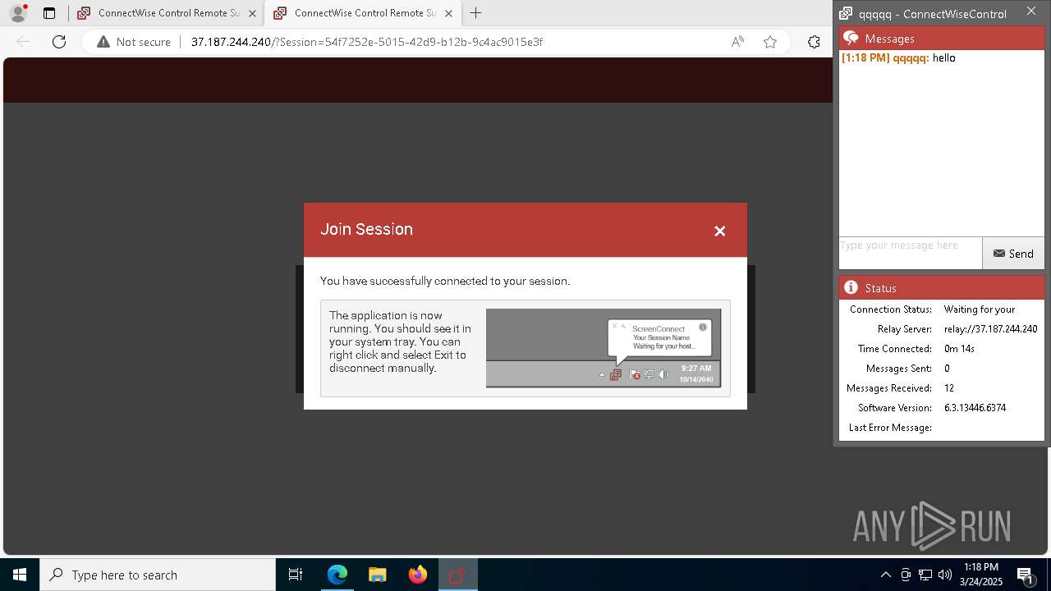Screen dimensions: 1051x591
Task: Click the success message text in dialog
Action: (x=445, y=281)
